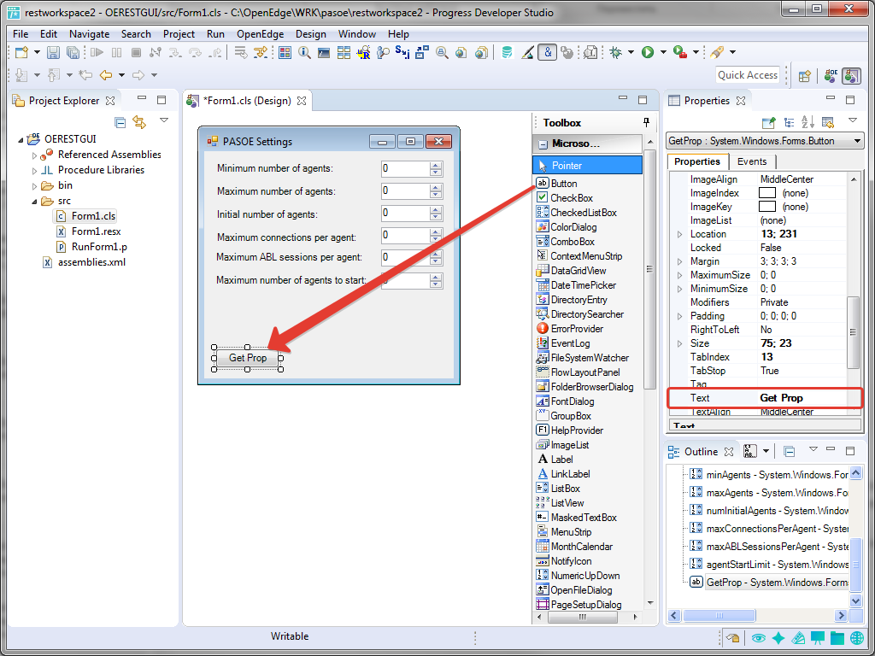Click the ImageIndex color swatch box

point(767,193)
